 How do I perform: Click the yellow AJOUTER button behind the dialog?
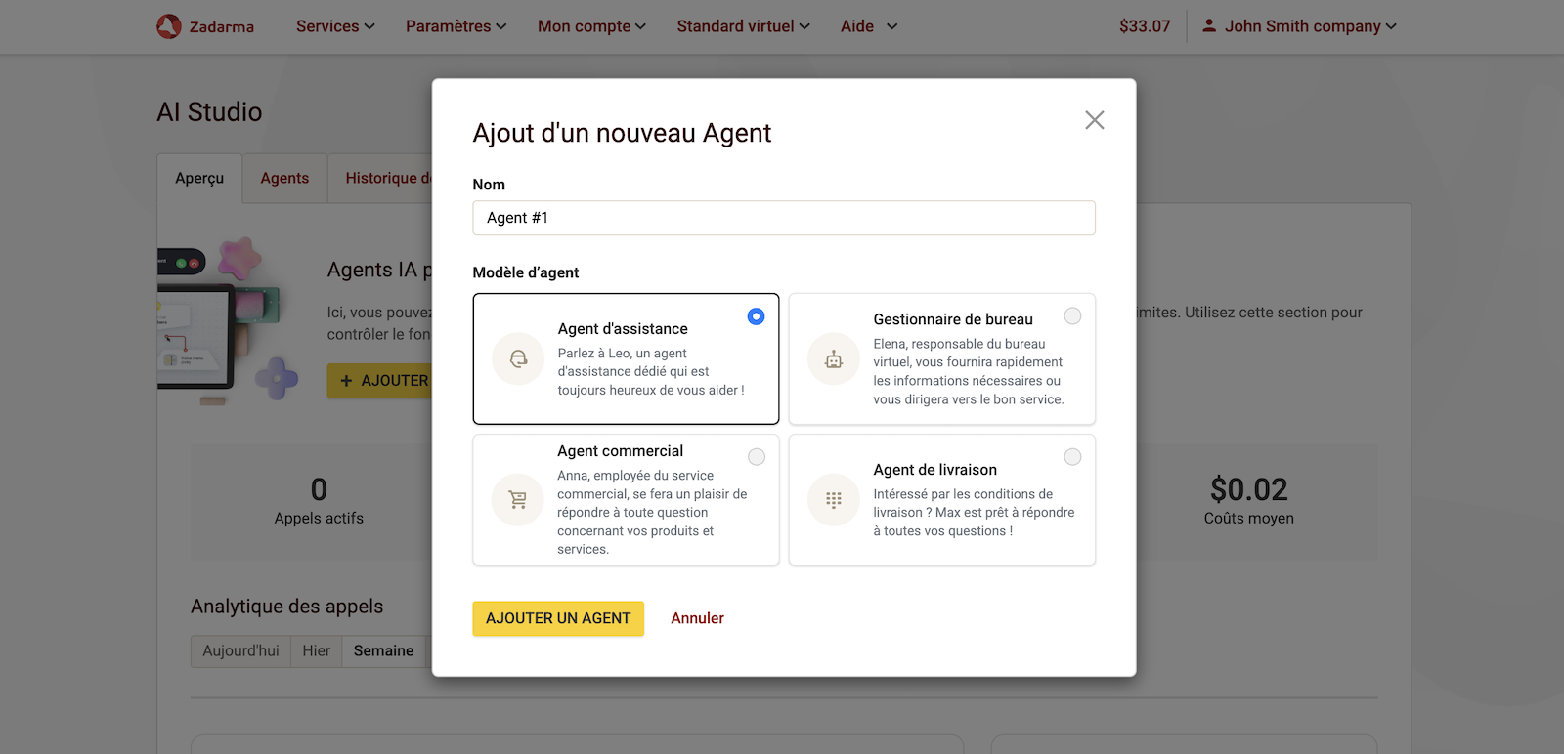click(381, 381)
